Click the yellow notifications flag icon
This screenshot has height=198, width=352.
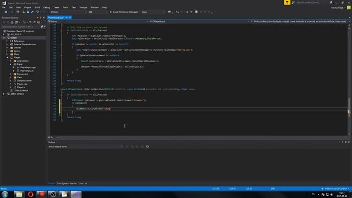point(287,2)
